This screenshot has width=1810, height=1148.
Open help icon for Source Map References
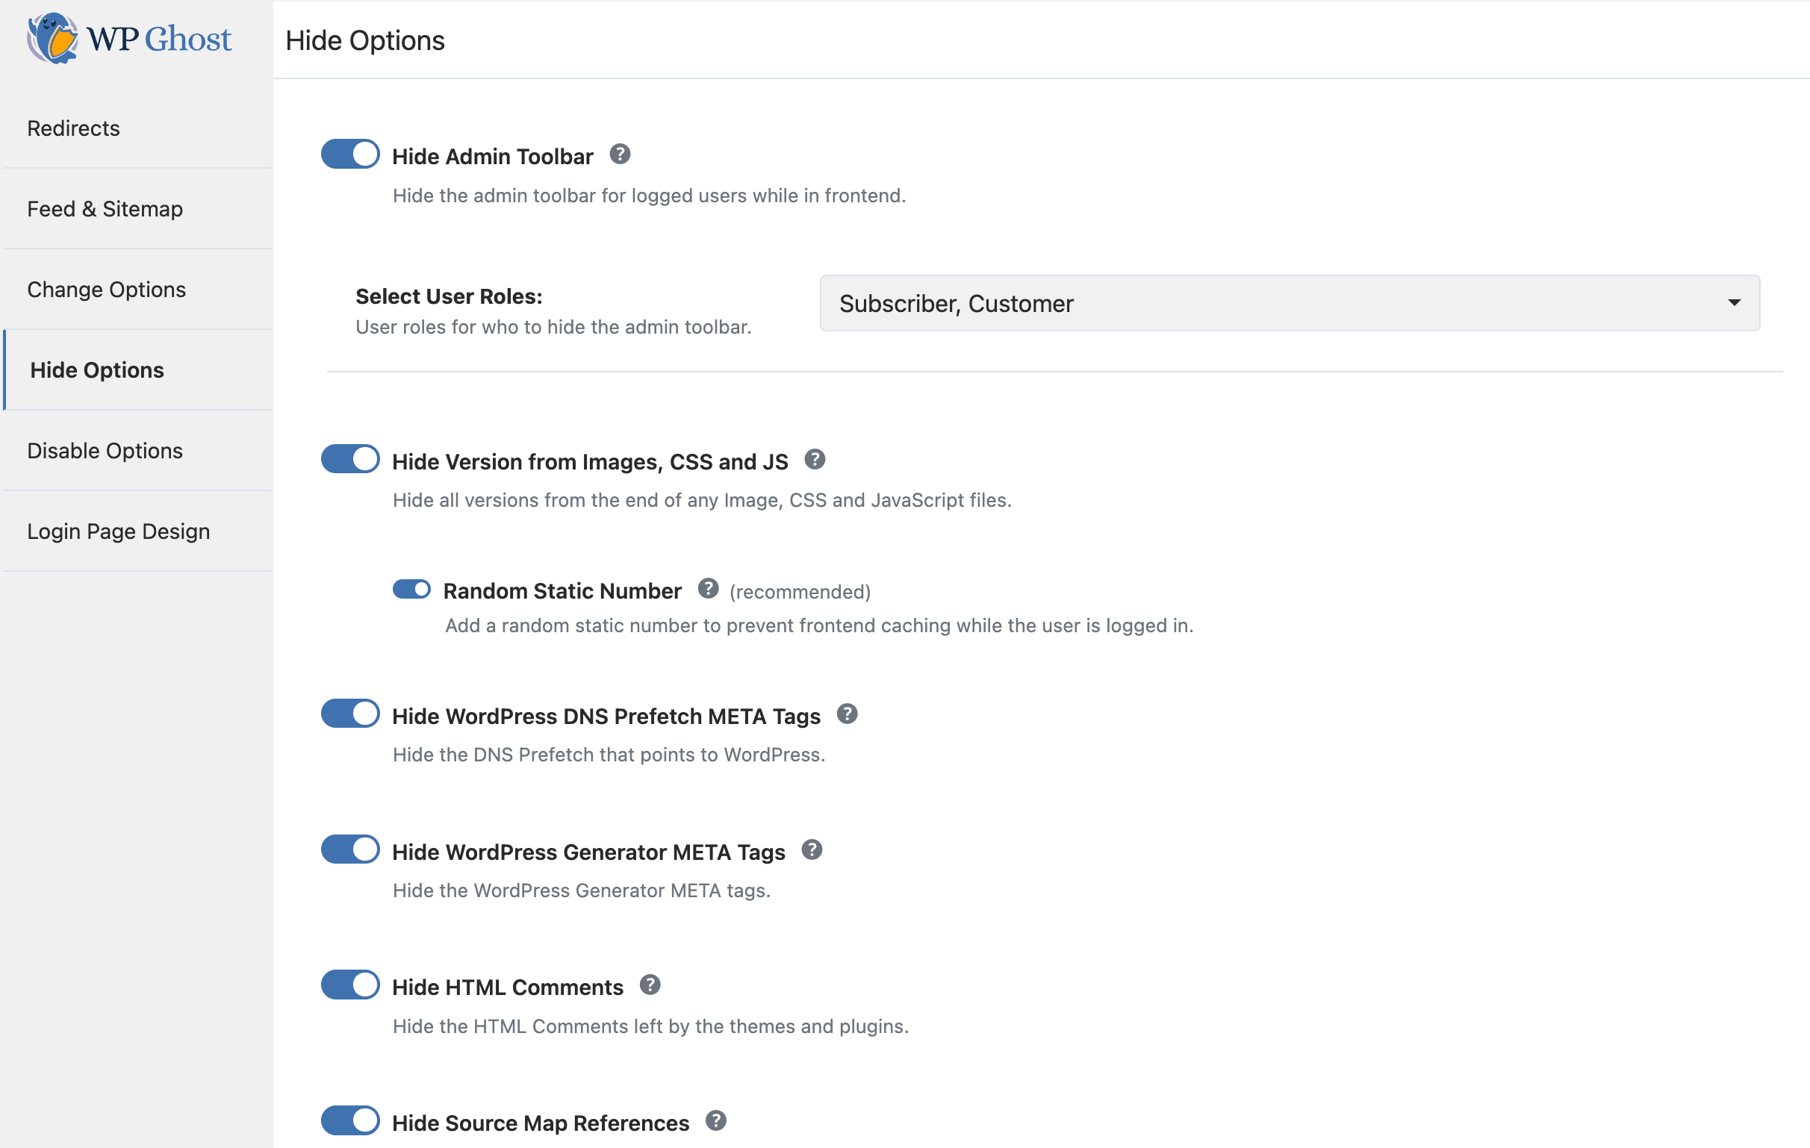(x=715, y=1122)
